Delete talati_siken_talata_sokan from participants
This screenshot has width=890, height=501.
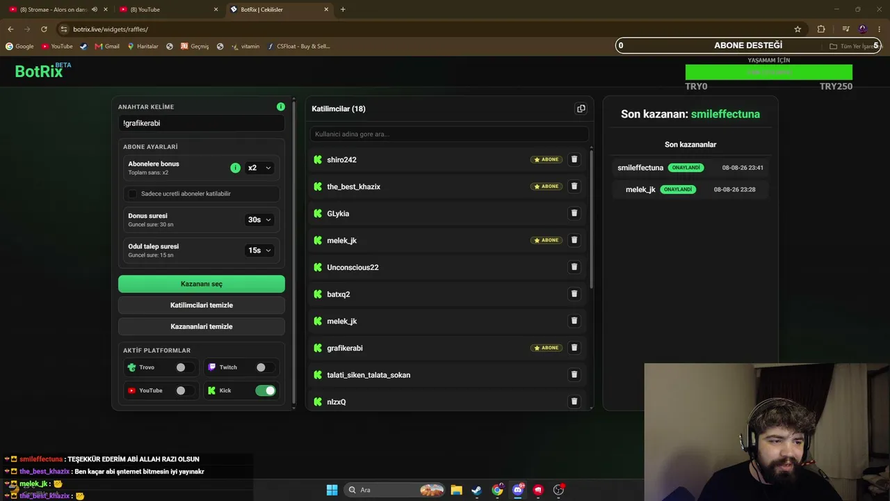[x=574, y=374]
